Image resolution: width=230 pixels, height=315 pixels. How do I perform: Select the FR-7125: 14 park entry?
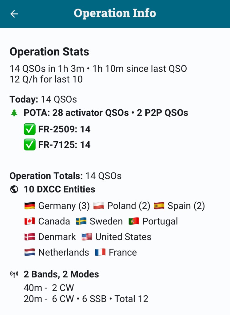point(64,145)
